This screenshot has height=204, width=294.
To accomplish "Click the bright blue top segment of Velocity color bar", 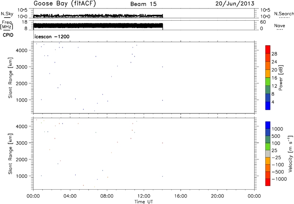I will (x=268, y=125).
